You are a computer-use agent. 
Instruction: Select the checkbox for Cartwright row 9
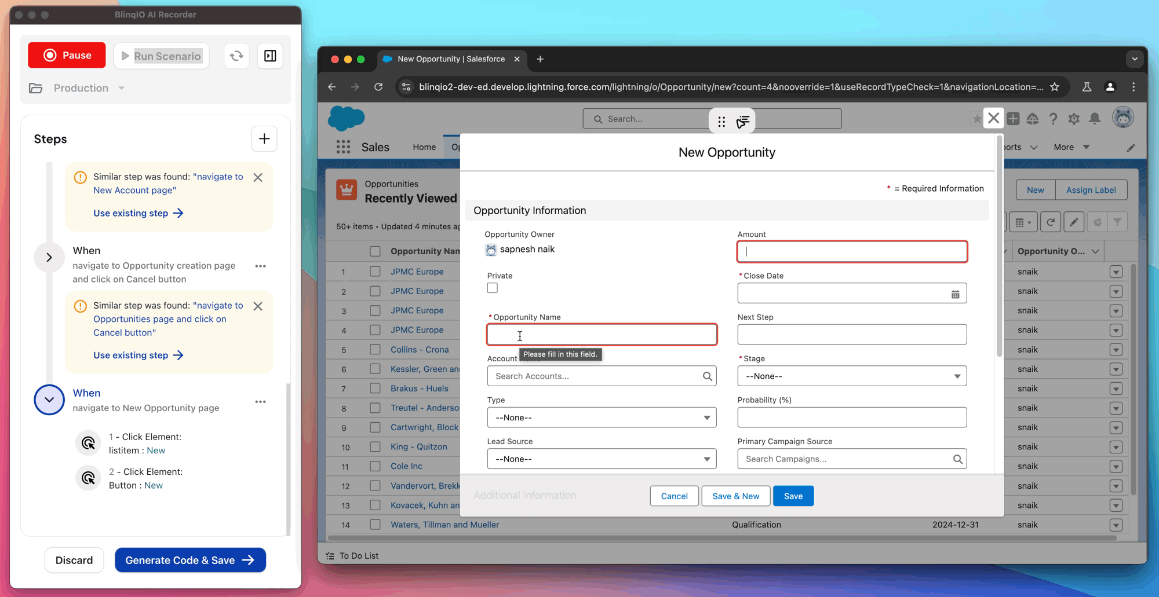(375, 427)
